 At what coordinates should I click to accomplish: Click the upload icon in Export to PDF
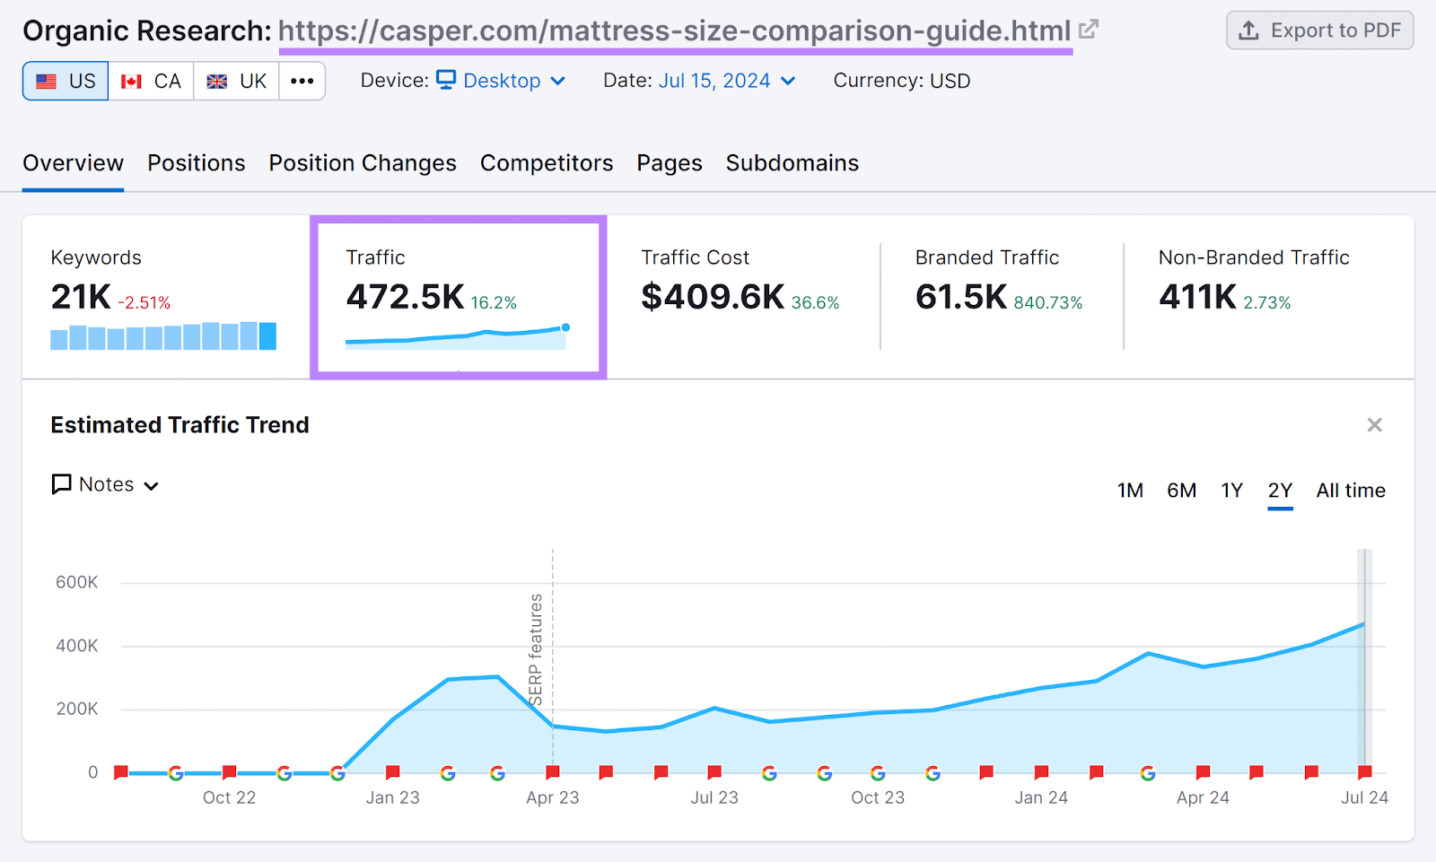(x=1248, y=30)
